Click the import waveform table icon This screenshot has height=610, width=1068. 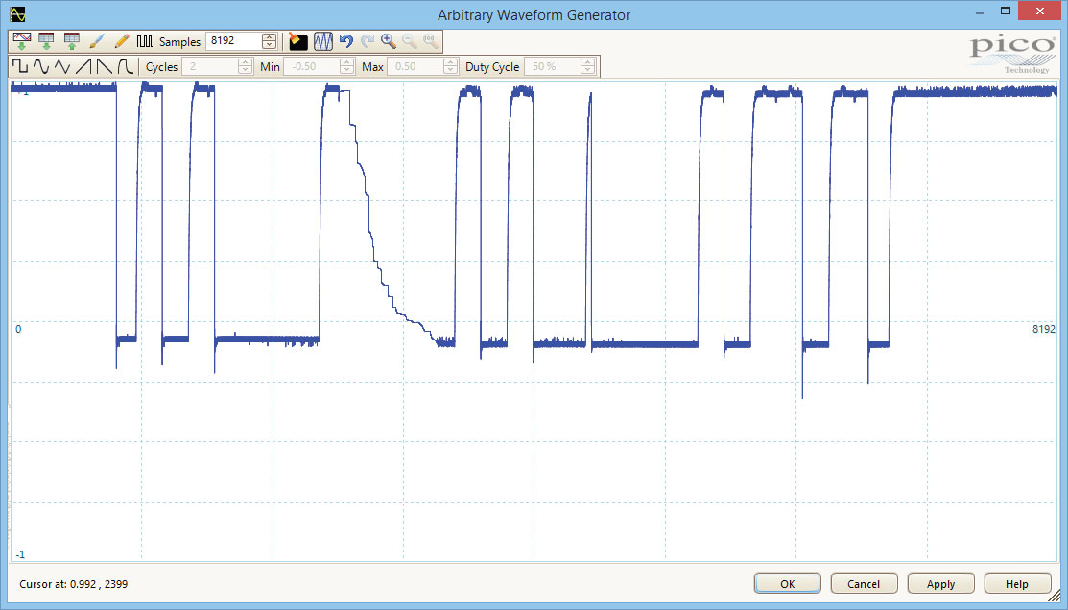[x=46, y=41]
